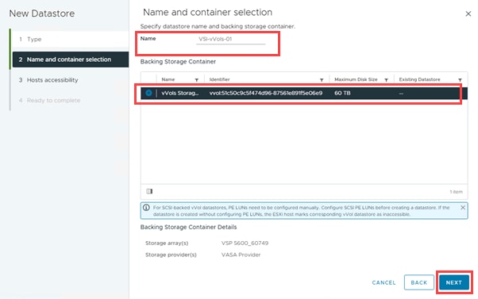Click the 60 TB disk size cell
The image size is (478, 299).
click(342, 93)
